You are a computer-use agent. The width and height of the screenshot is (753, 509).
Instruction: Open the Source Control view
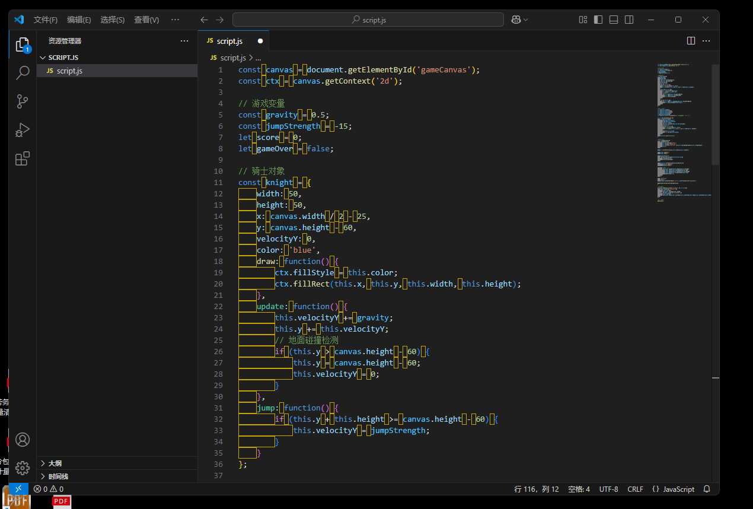point(23,101)
